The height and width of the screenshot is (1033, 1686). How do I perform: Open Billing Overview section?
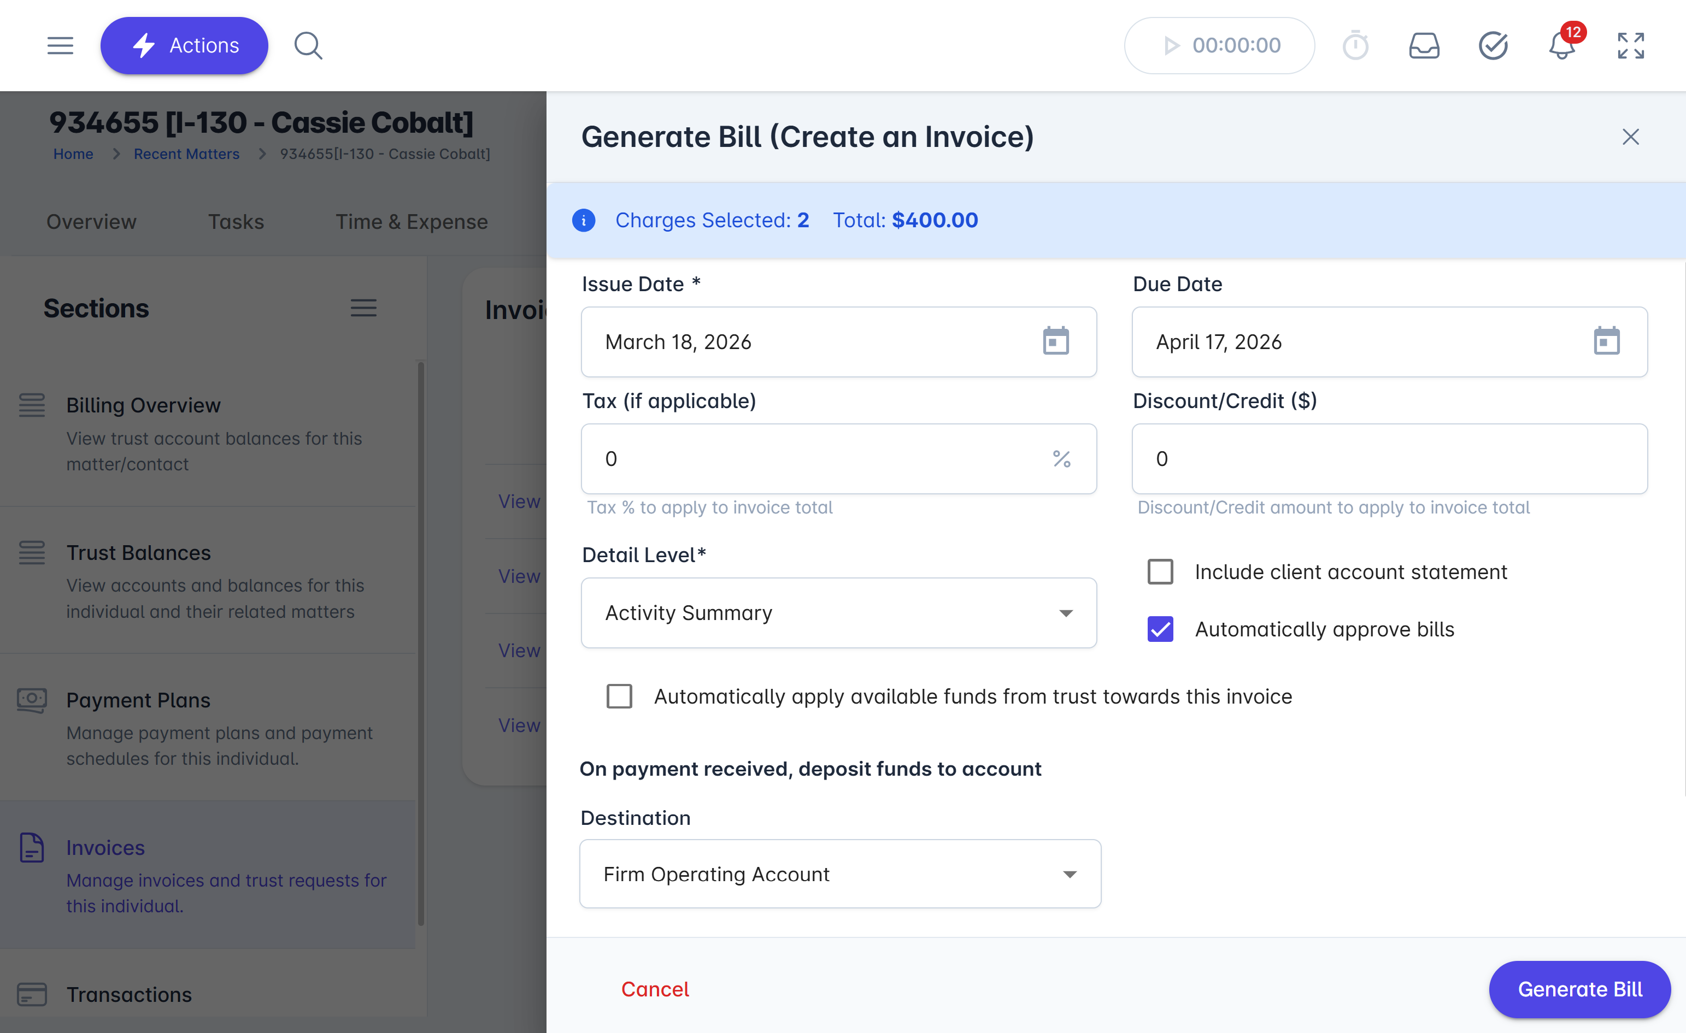(x=208, y=433)
